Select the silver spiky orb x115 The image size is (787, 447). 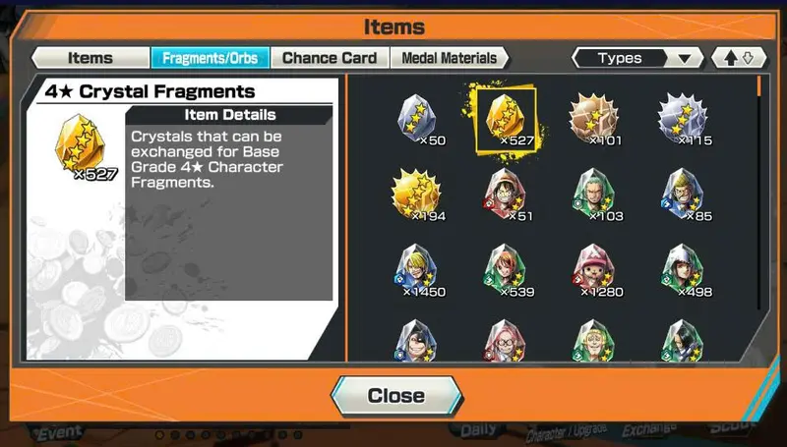coord(684,118)
